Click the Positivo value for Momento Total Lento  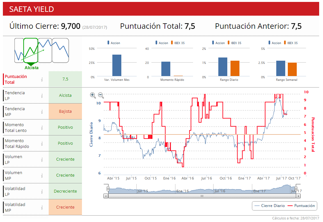pyautogui.click(x=65, y=127)
